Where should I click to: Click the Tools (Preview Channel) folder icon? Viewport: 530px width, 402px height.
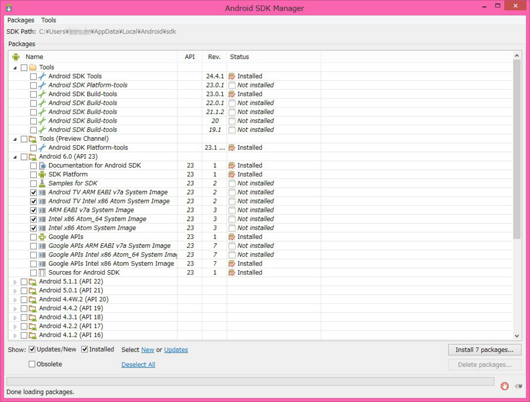tap(33, 139)
